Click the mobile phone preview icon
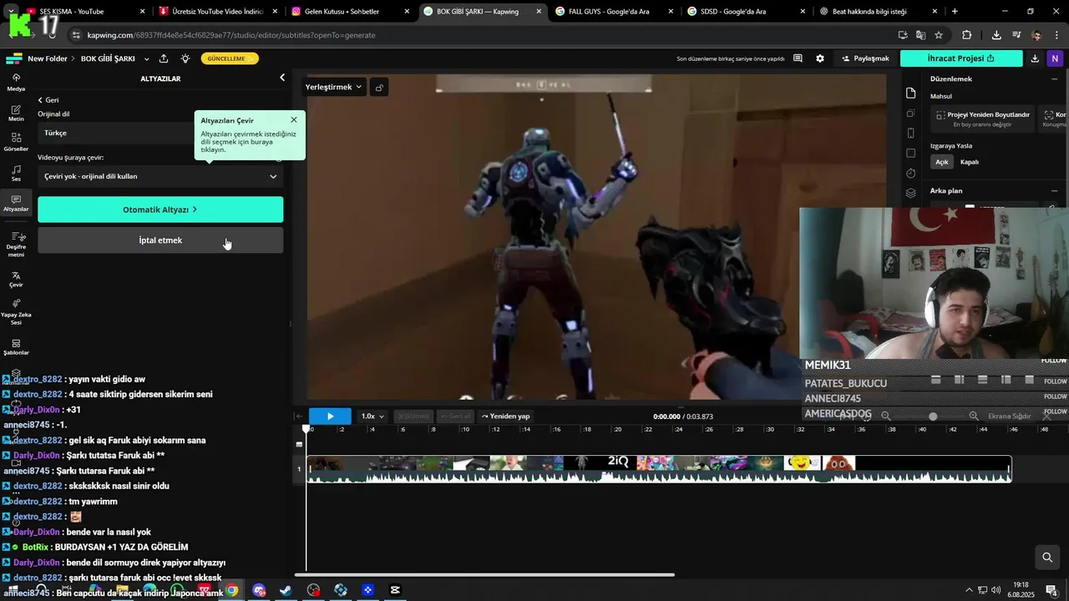Viewport: 1069px width, 601px height. click(x=911, y=133)
